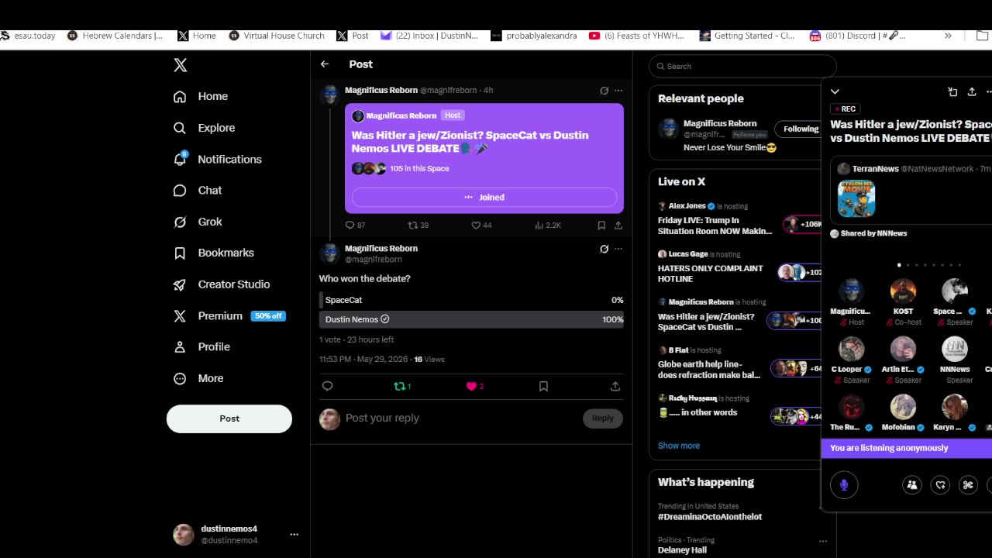View analytics icon showing 2.2K
The height and width of the screenshot is (558, 992).
click(x=547, y=226)
